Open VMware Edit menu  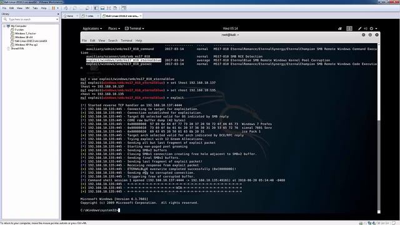click(12, 8)
